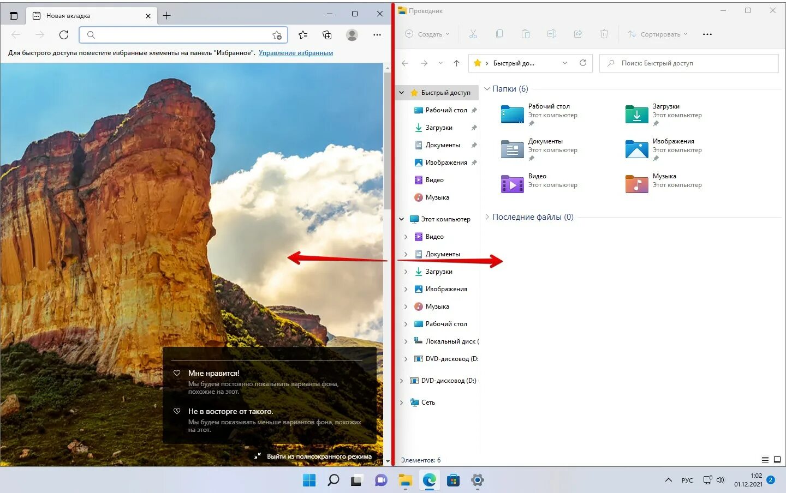Open Explorer See more options (three dots)
Screen dimensions: 786x493
tap(707, 34)
